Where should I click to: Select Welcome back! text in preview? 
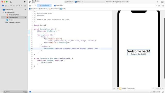(x=139, y=51)
